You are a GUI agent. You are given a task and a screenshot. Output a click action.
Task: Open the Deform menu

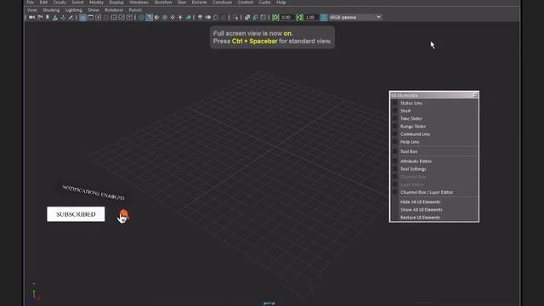[199, 2]
